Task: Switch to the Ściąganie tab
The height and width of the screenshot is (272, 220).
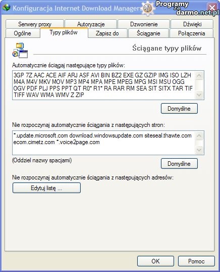Action: 148,33
